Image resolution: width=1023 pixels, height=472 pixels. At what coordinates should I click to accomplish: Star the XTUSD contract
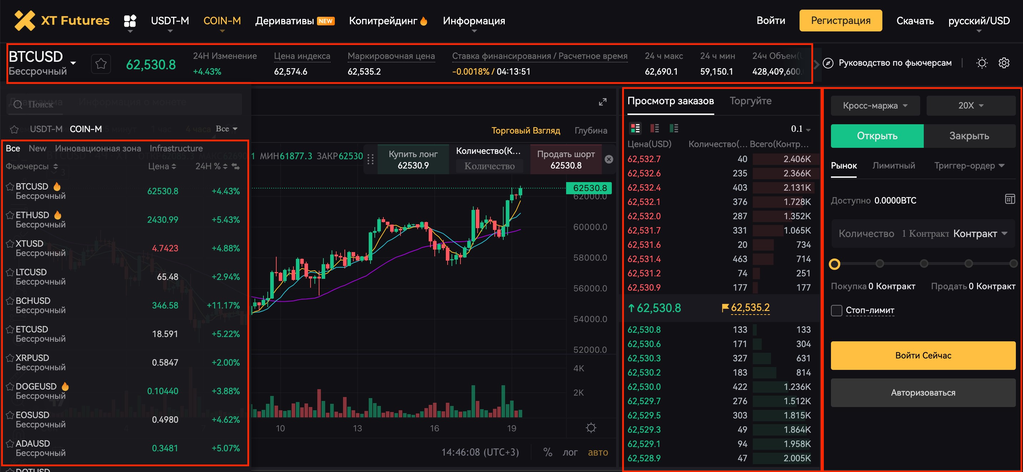(10, 243)
